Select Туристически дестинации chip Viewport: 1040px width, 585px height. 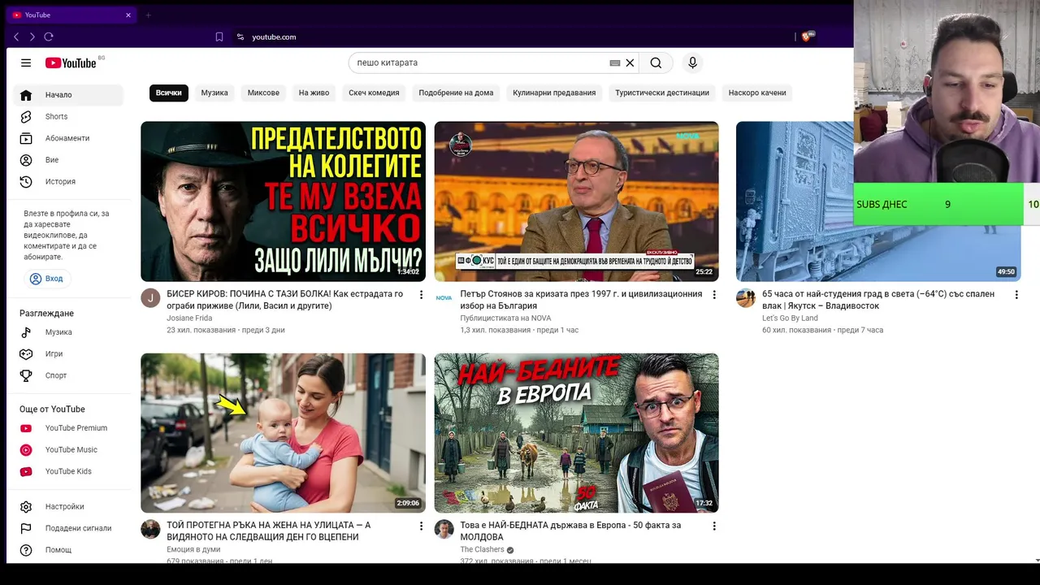click(x=662, y=93)
